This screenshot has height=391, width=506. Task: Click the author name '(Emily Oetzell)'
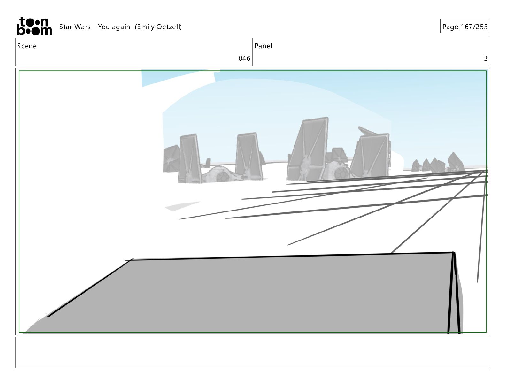click(158, 27)
